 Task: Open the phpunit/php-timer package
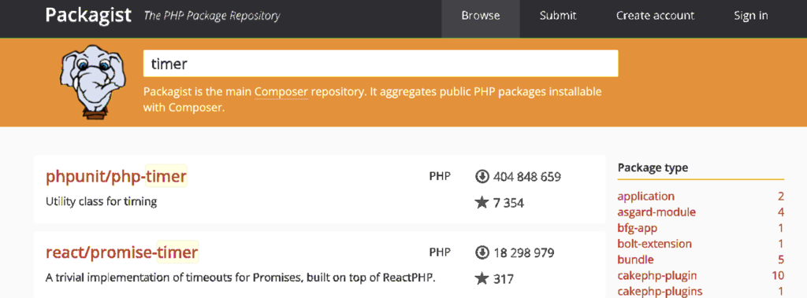pos(116,177)
